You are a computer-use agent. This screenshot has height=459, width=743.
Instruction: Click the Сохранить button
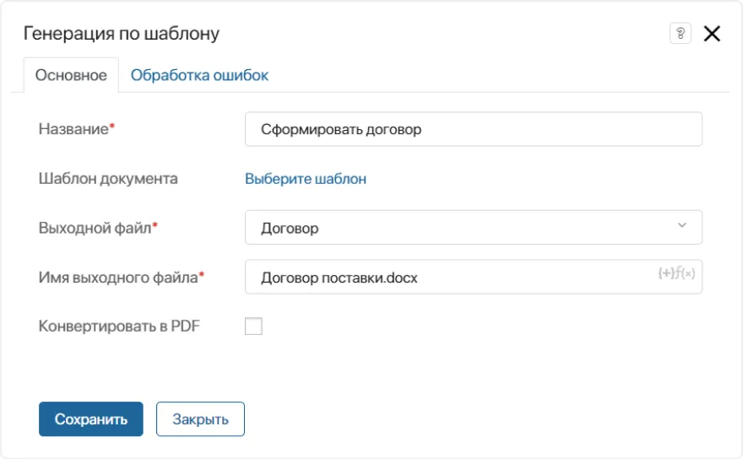[x=91, y=419]
